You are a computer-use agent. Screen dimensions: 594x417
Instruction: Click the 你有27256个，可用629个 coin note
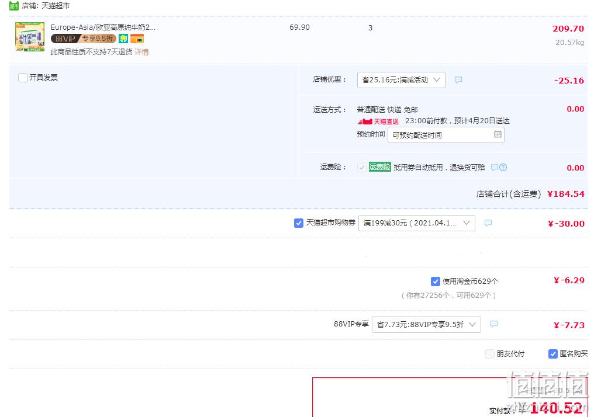448,295
